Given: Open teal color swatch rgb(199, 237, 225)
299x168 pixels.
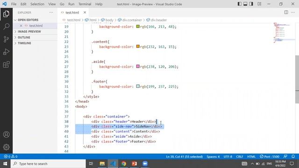Looking at the screenshot, I should [x=138, y=86].
